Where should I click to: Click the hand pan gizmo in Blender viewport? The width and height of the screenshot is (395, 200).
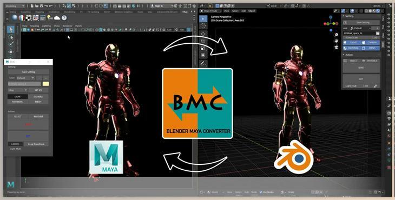(337, 41)
